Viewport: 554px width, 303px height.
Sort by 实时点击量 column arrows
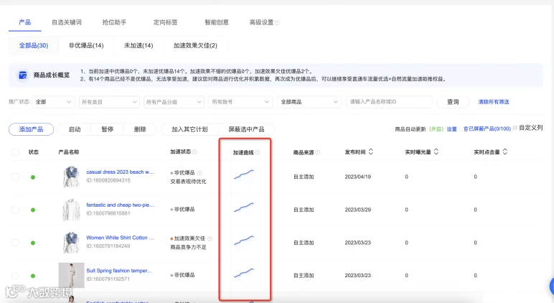505,151
